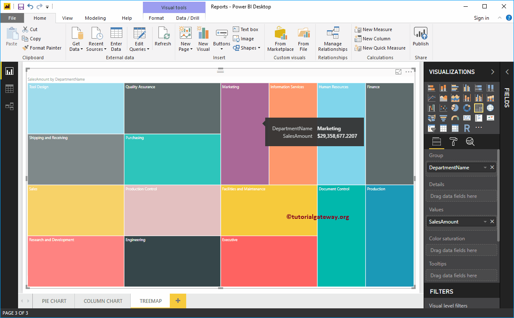Open the Format paint roller tab

[x=453, y=142]
